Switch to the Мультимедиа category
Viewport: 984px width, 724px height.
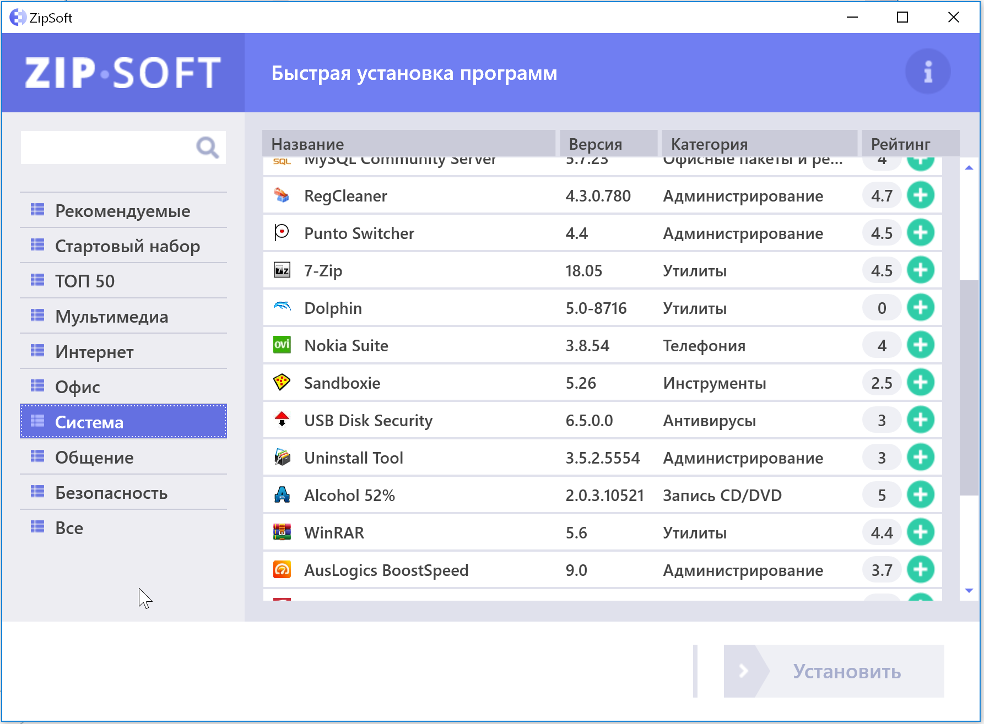coord(123,316)
